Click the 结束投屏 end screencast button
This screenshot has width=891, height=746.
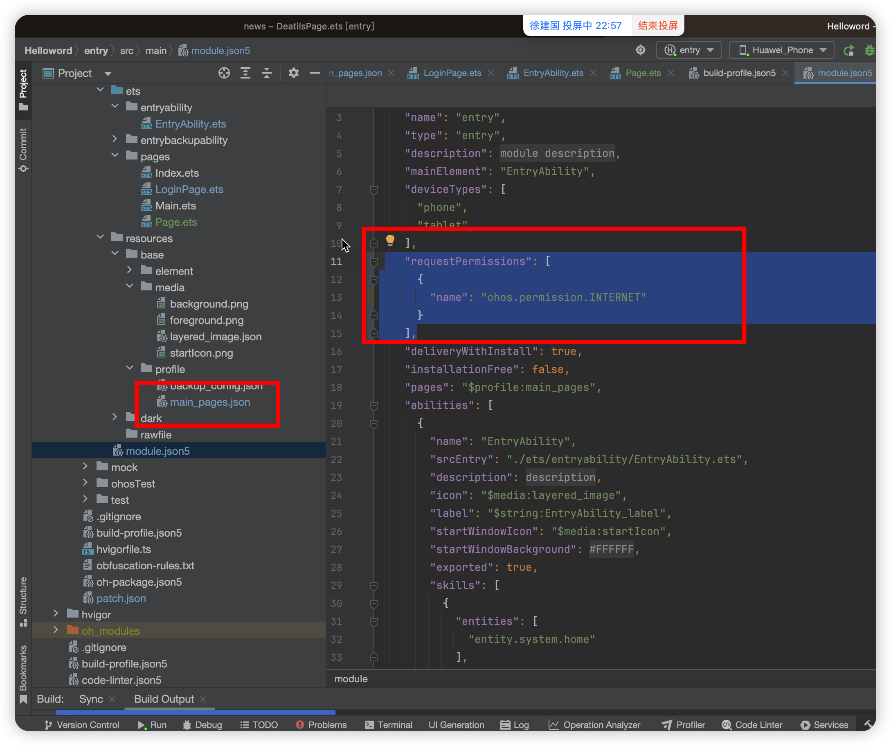click(x=658, y=25)
